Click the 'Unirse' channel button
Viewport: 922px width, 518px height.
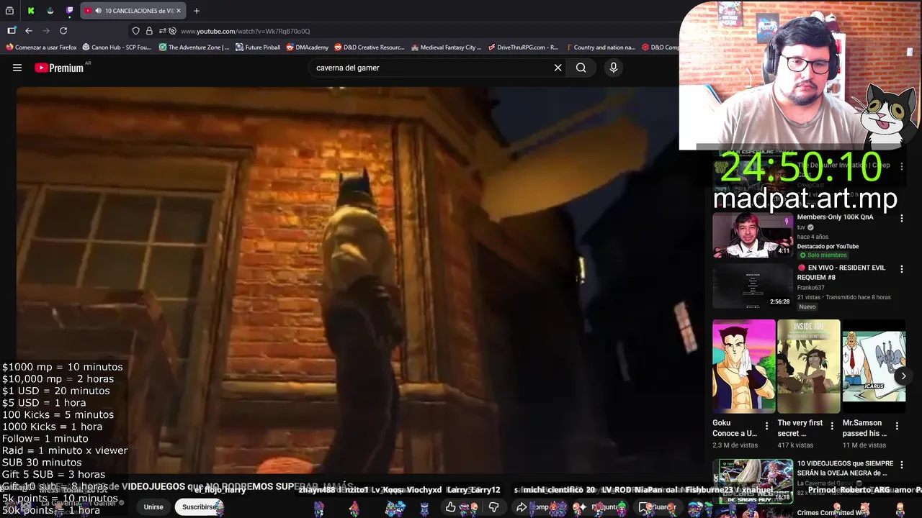pyautogui.click(x=153, y=507)
